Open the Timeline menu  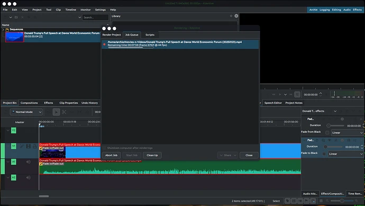point(70,10)
